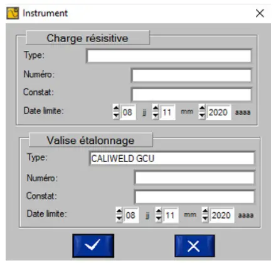
Task: Focus the Charge résisitive Type field
Action: [x=169, y=56]
